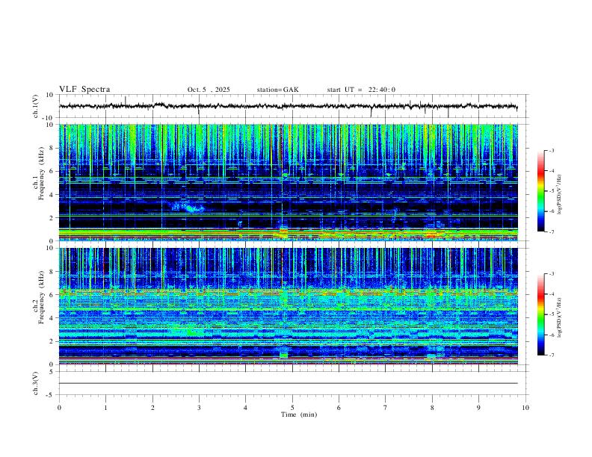Click the ch.2 spectrogram color bar
592x457 pixels.
point(540,314)
